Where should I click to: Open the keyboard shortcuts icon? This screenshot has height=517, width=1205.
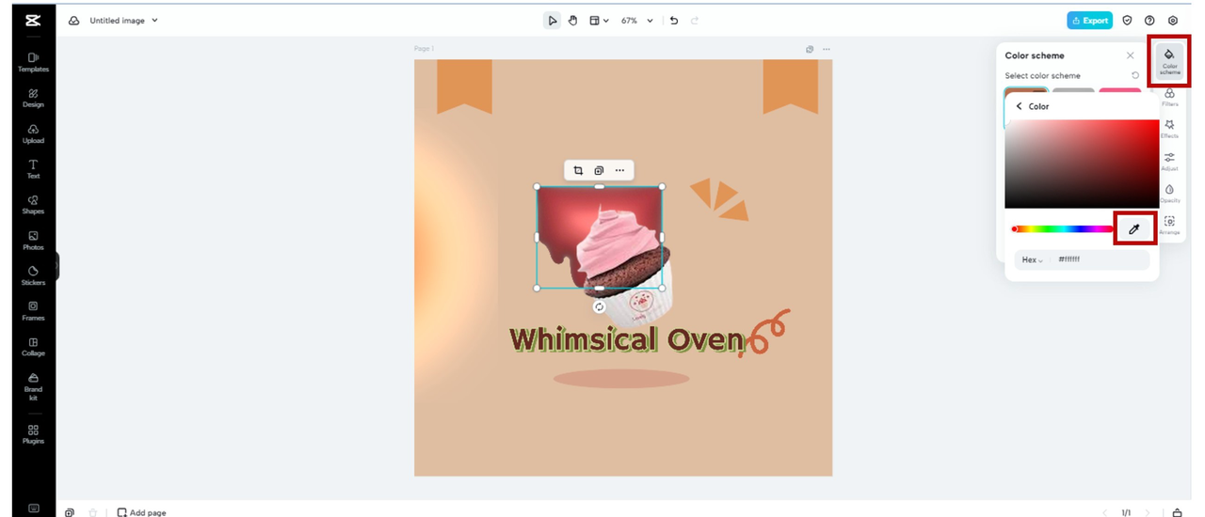[34, 509]
